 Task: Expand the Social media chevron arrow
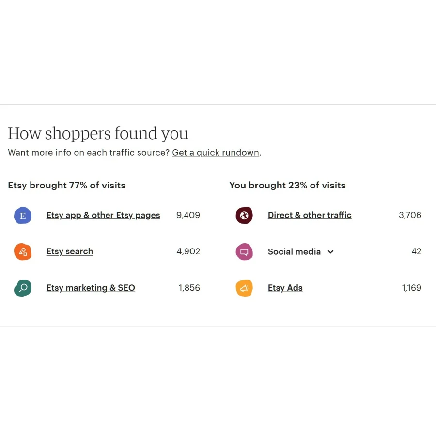coord(330,252)
